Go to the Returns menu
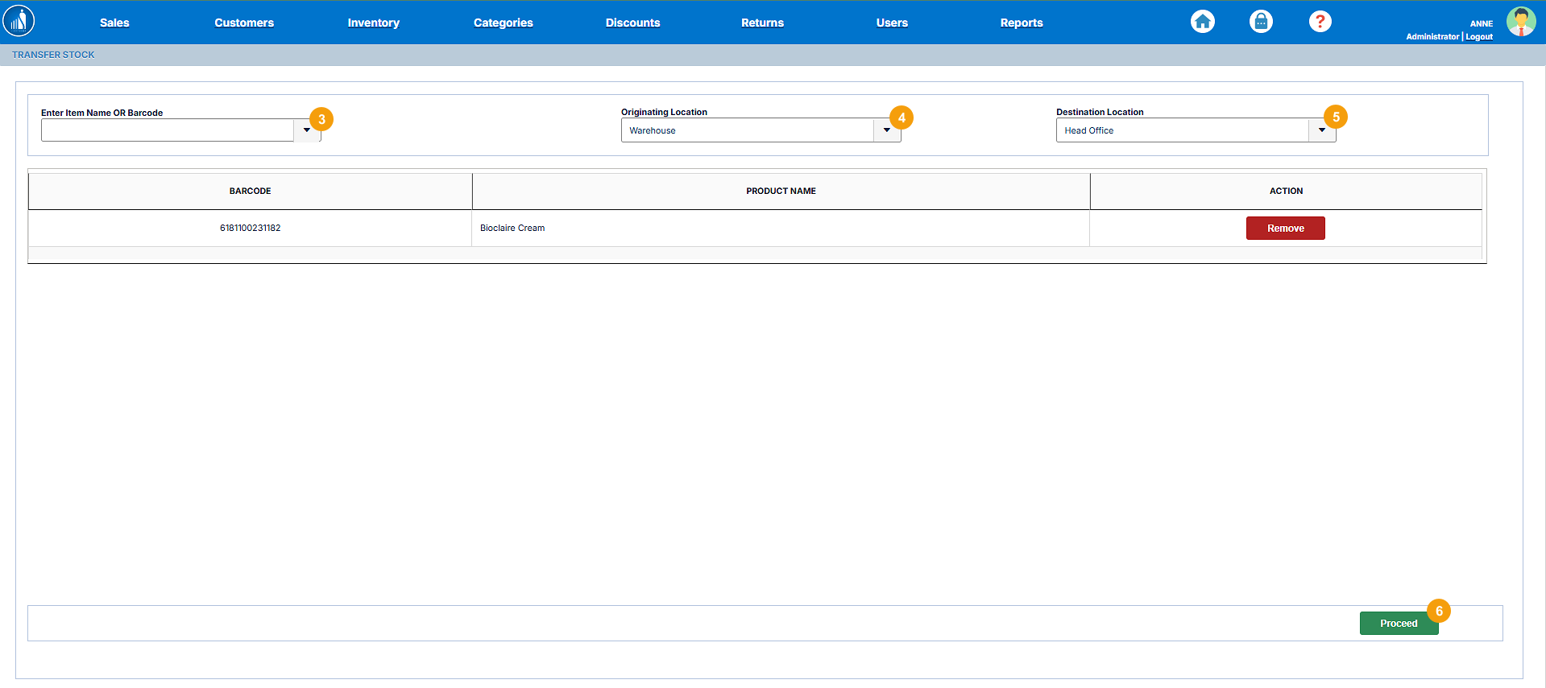The width and height of the screenshot is (1546, 688). point(762,23)
